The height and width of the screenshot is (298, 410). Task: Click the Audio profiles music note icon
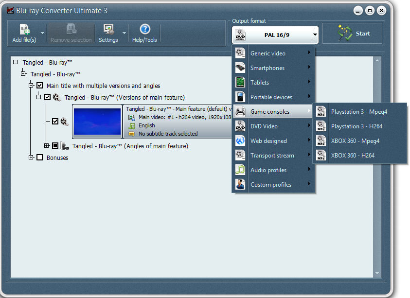(240, 170)
